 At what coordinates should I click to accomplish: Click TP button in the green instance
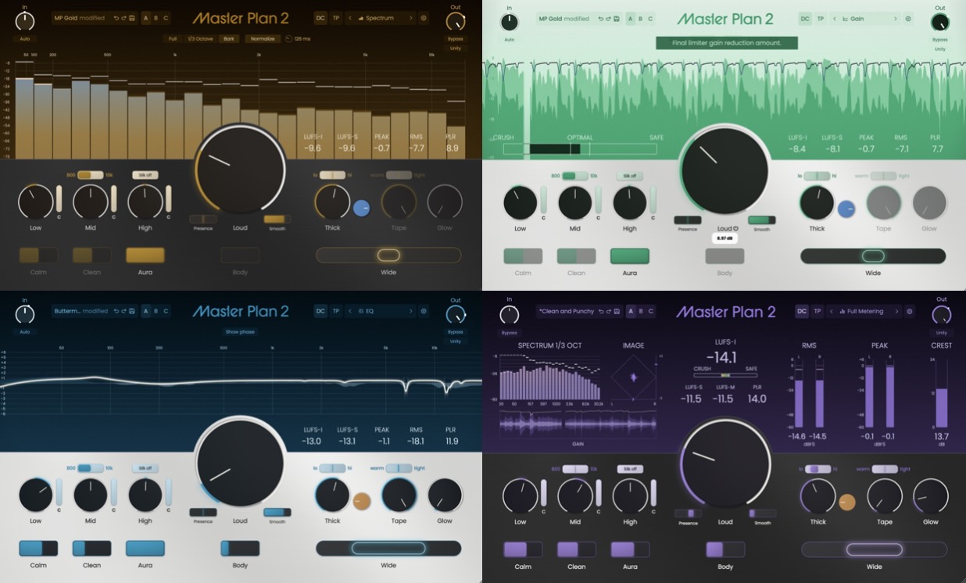[x=820, y=19]
